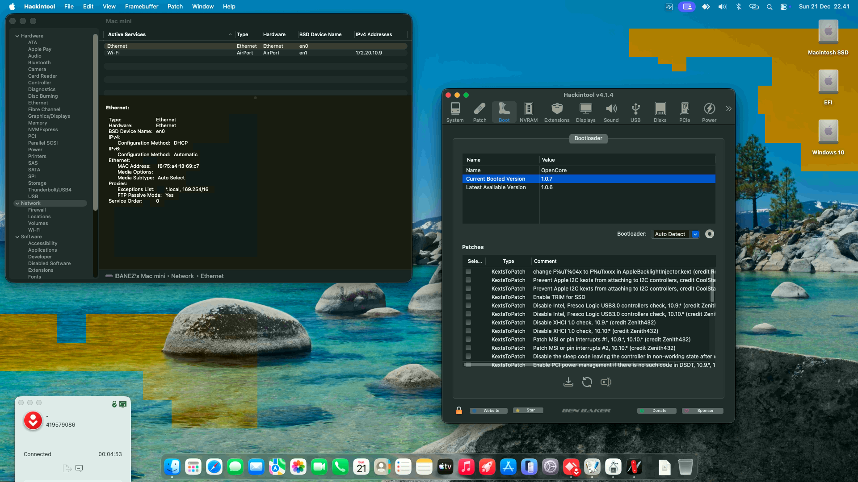Image resolution: width=858 pixels, height=482 pixels.
Task: Open the Framebuffer menu
Action: (x=141, y=6)
